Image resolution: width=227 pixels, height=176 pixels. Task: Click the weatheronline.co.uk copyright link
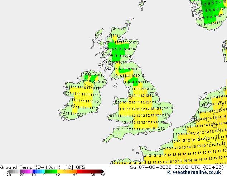tap(194, 172)
